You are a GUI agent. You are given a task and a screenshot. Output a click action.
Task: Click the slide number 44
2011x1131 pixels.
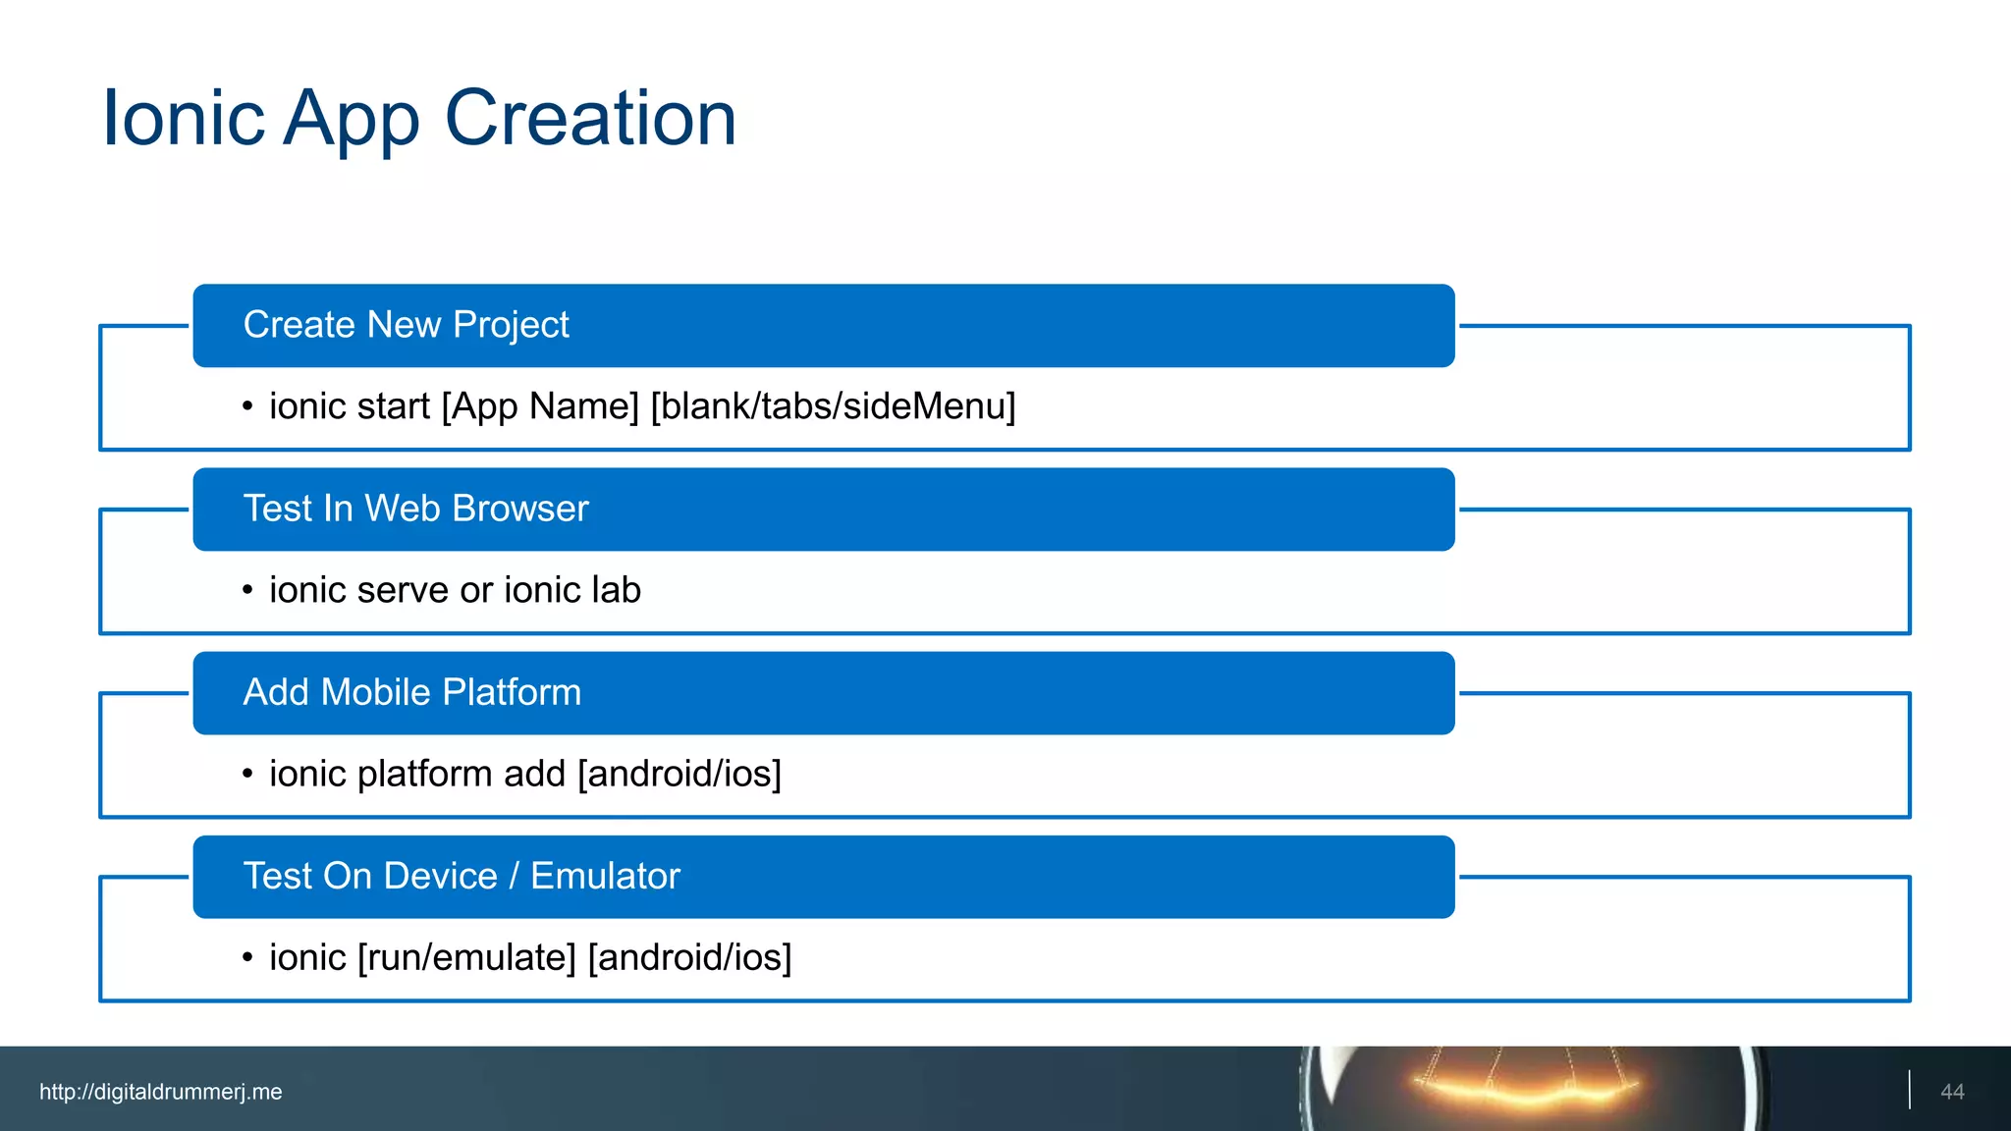click(x=1952, y=1092)
